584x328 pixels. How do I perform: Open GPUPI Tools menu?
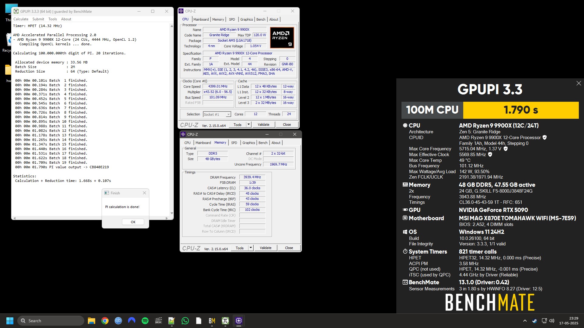pyautogui.click(x=53, y=19)
